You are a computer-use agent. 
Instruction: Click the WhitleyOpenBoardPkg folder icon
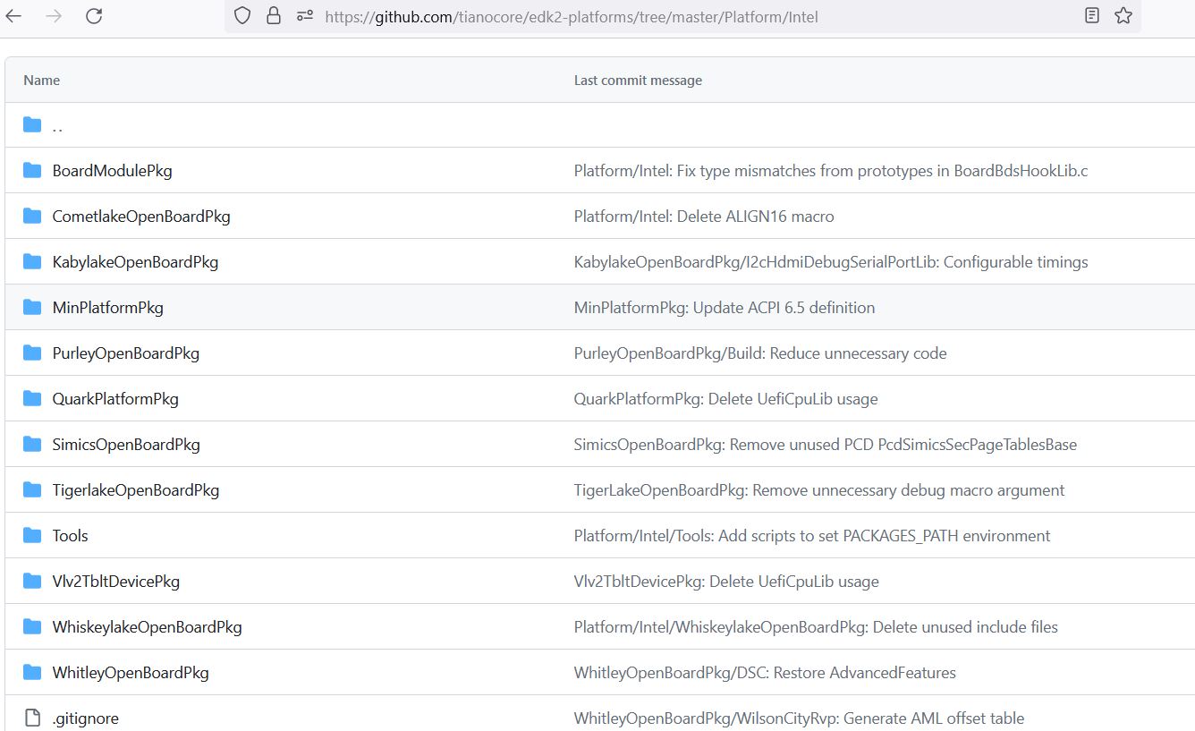tap(32, 672)
